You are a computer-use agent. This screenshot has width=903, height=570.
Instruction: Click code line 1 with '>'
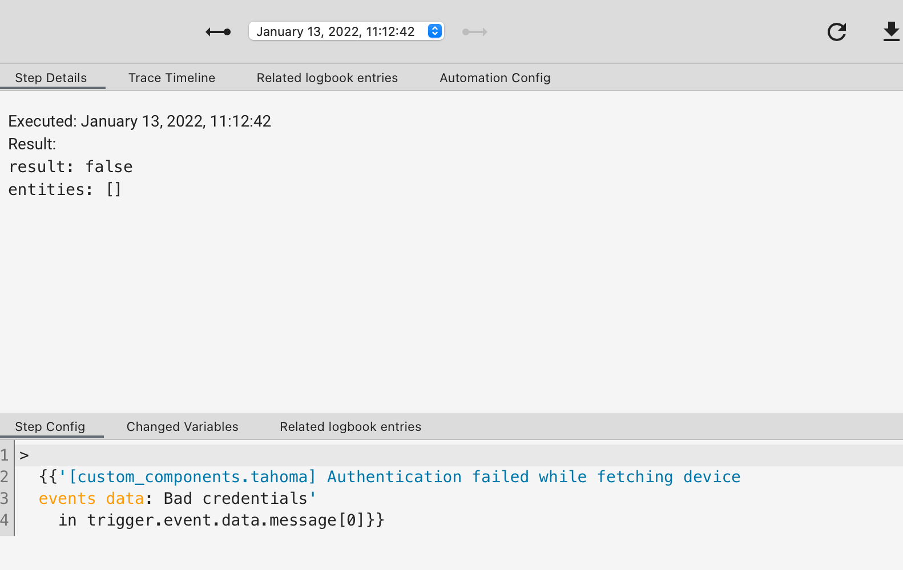point(458,455)
